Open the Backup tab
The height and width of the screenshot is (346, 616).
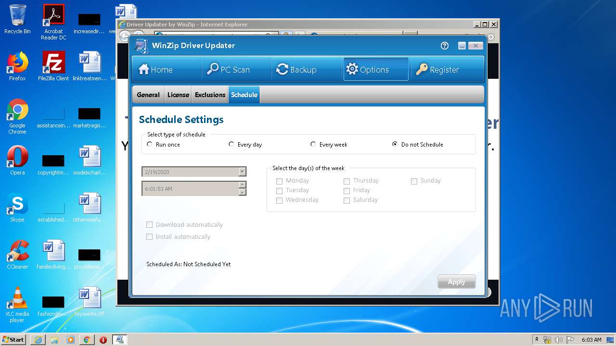point(296,70)
